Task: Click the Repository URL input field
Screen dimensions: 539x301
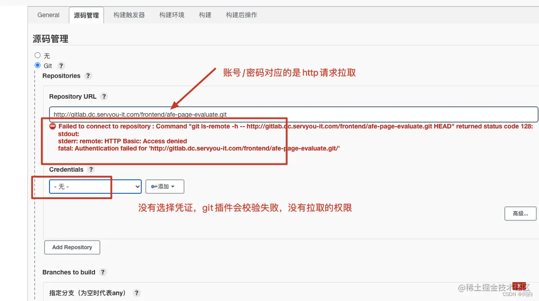Action: tap(293, 114)
